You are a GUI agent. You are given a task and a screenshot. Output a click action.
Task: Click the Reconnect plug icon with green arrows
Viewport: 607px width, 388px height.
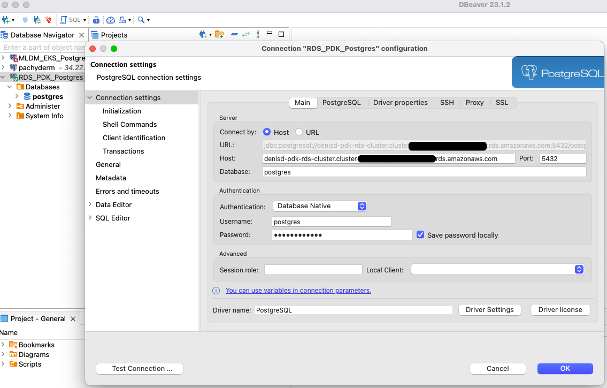37,20
